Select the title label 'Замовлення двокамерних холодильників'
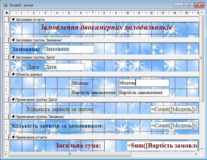This screenshot has width=207, height=160. click(x=106, y=28)
